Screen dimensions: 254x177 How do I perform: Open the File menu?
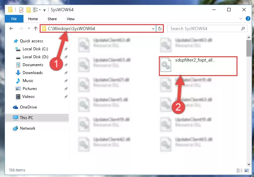14,19
